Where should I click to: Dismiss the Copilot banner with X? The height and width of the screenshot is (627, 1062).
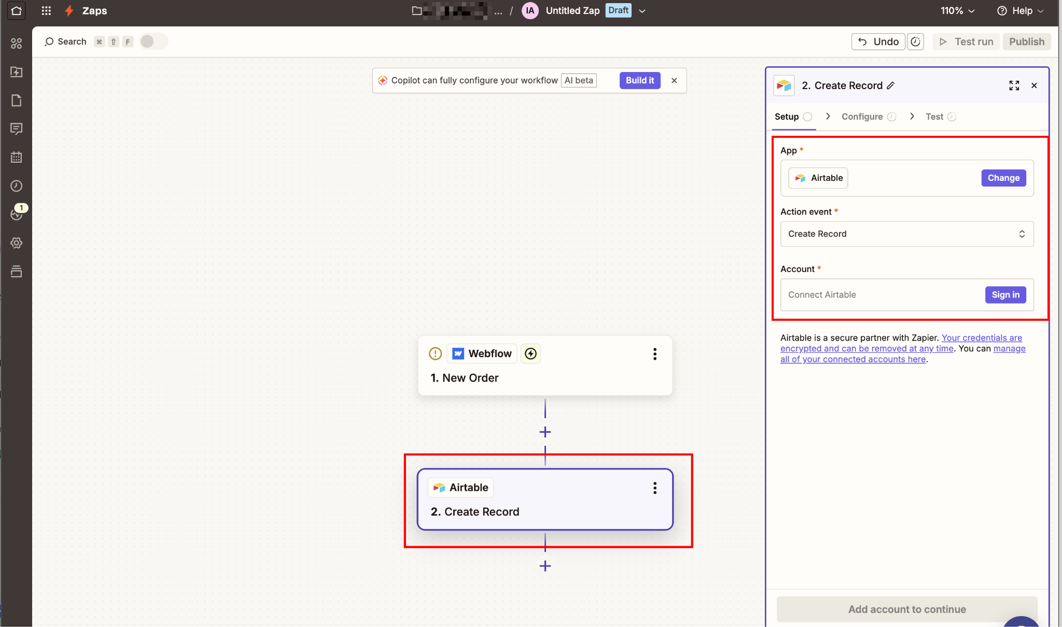[674, 80]
